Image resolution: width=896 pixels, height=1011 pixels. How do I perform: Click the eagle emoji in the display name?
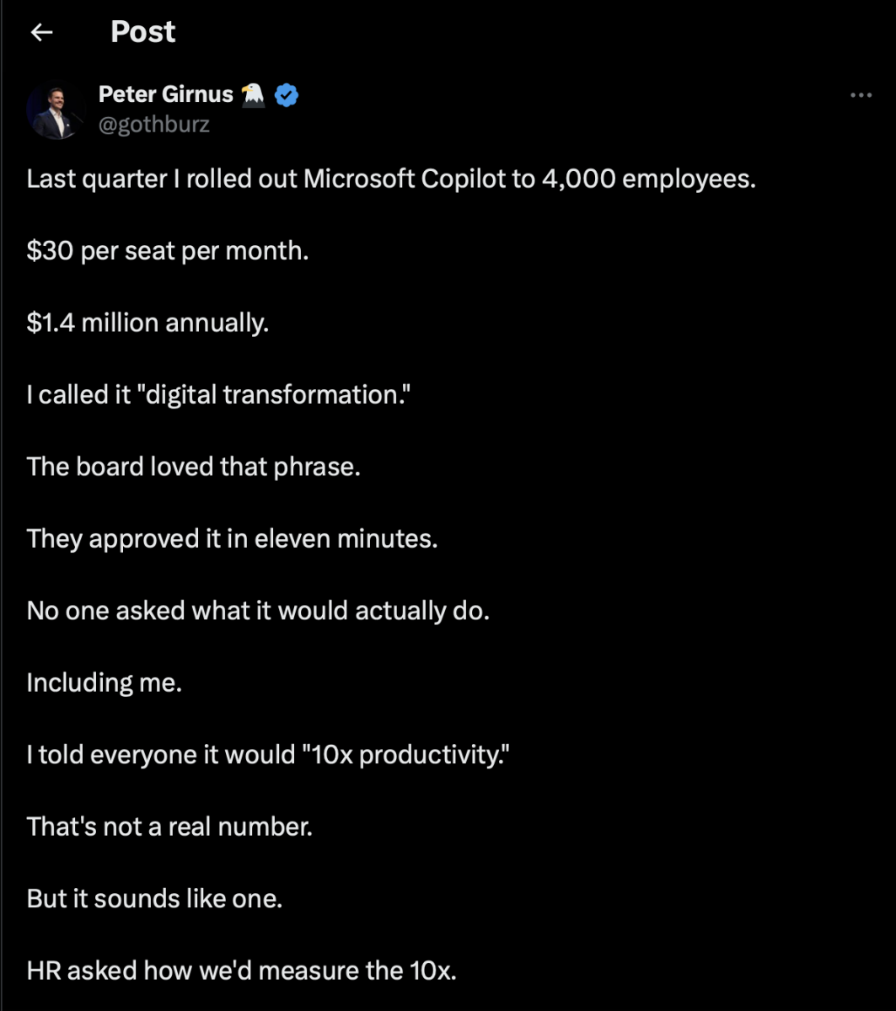click(x=253, y=94)
